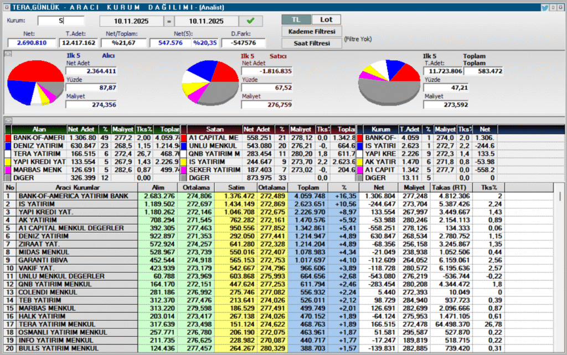Select row BANK-OF-AMERICA YATIRIM BANK
567x355 pixels.
(279, 196)
